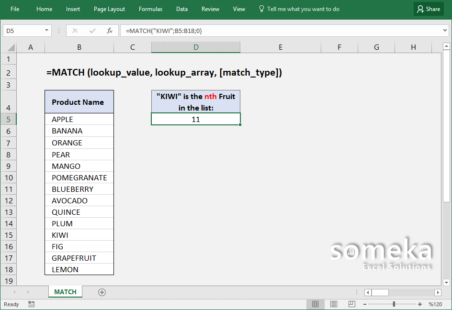Click Zoom In plus in status bar
The image size is (452, 310).
coord(420,304)
